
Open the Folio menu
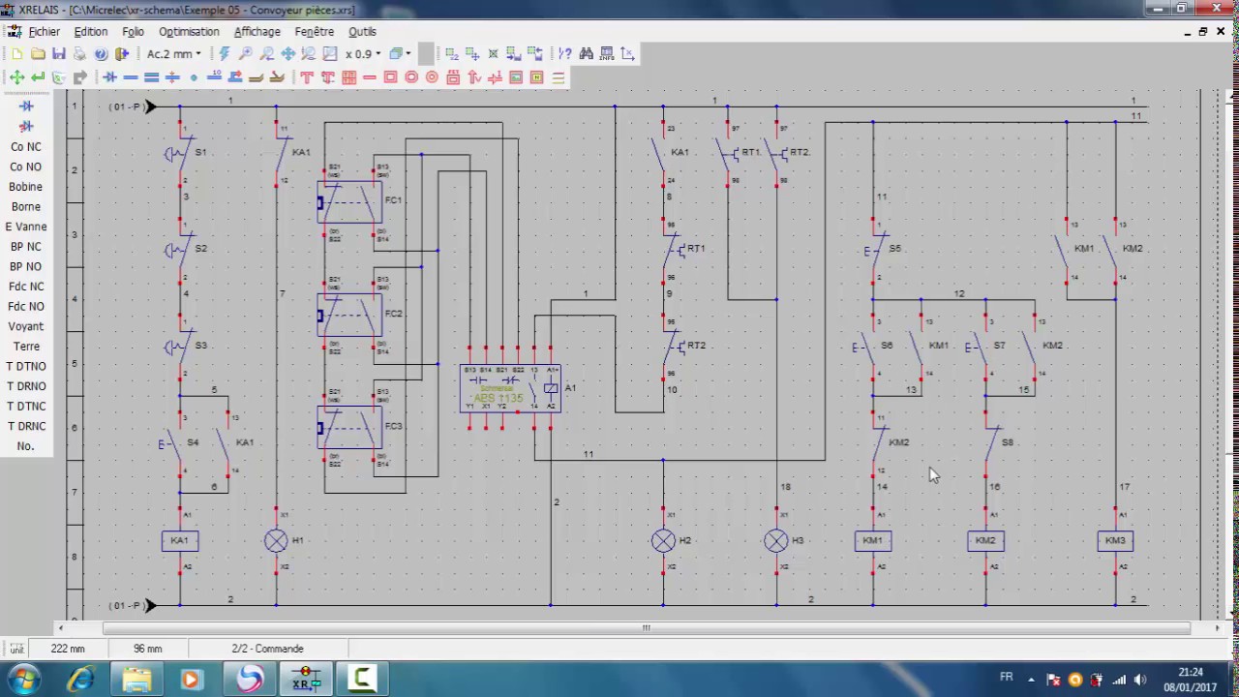(134, 32)
